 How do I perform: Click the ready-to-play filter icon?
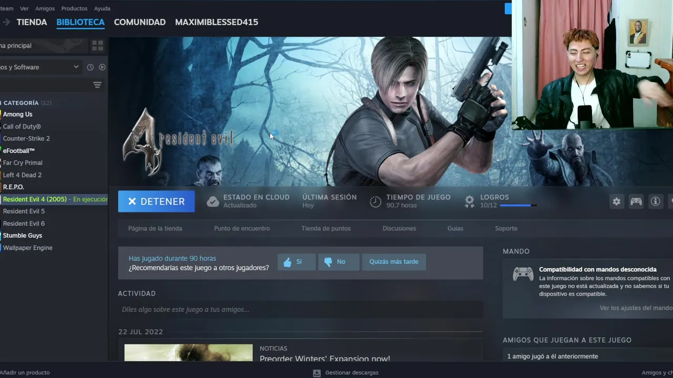pos(103,67)
